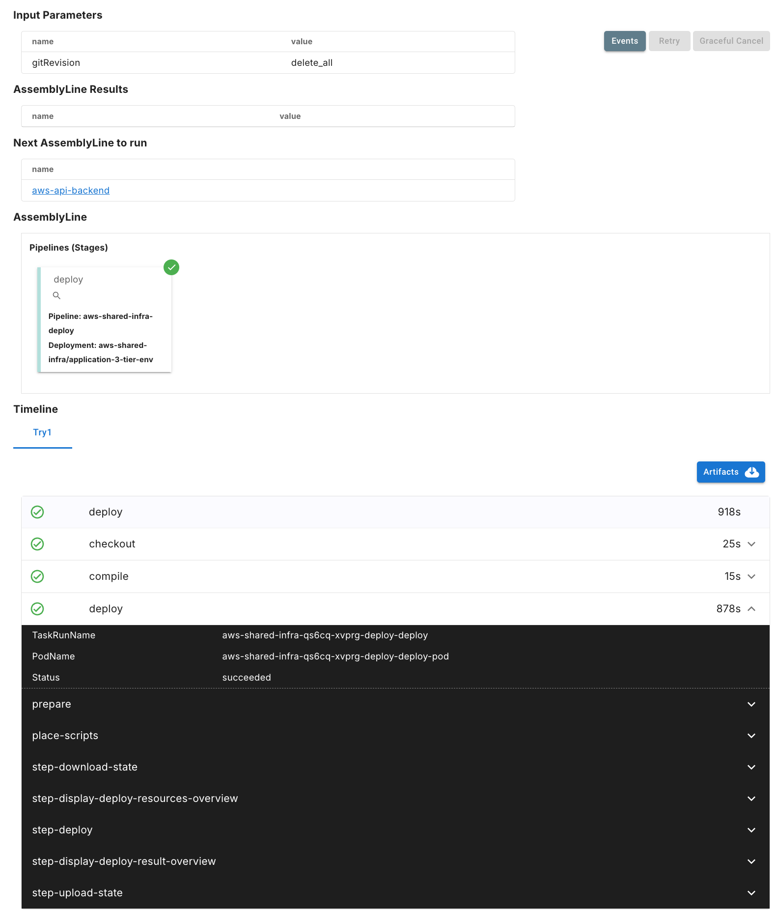The image size is (776, 915).
Task: Click the cloud download icon on Artifacts
Action: coord(751,472)
